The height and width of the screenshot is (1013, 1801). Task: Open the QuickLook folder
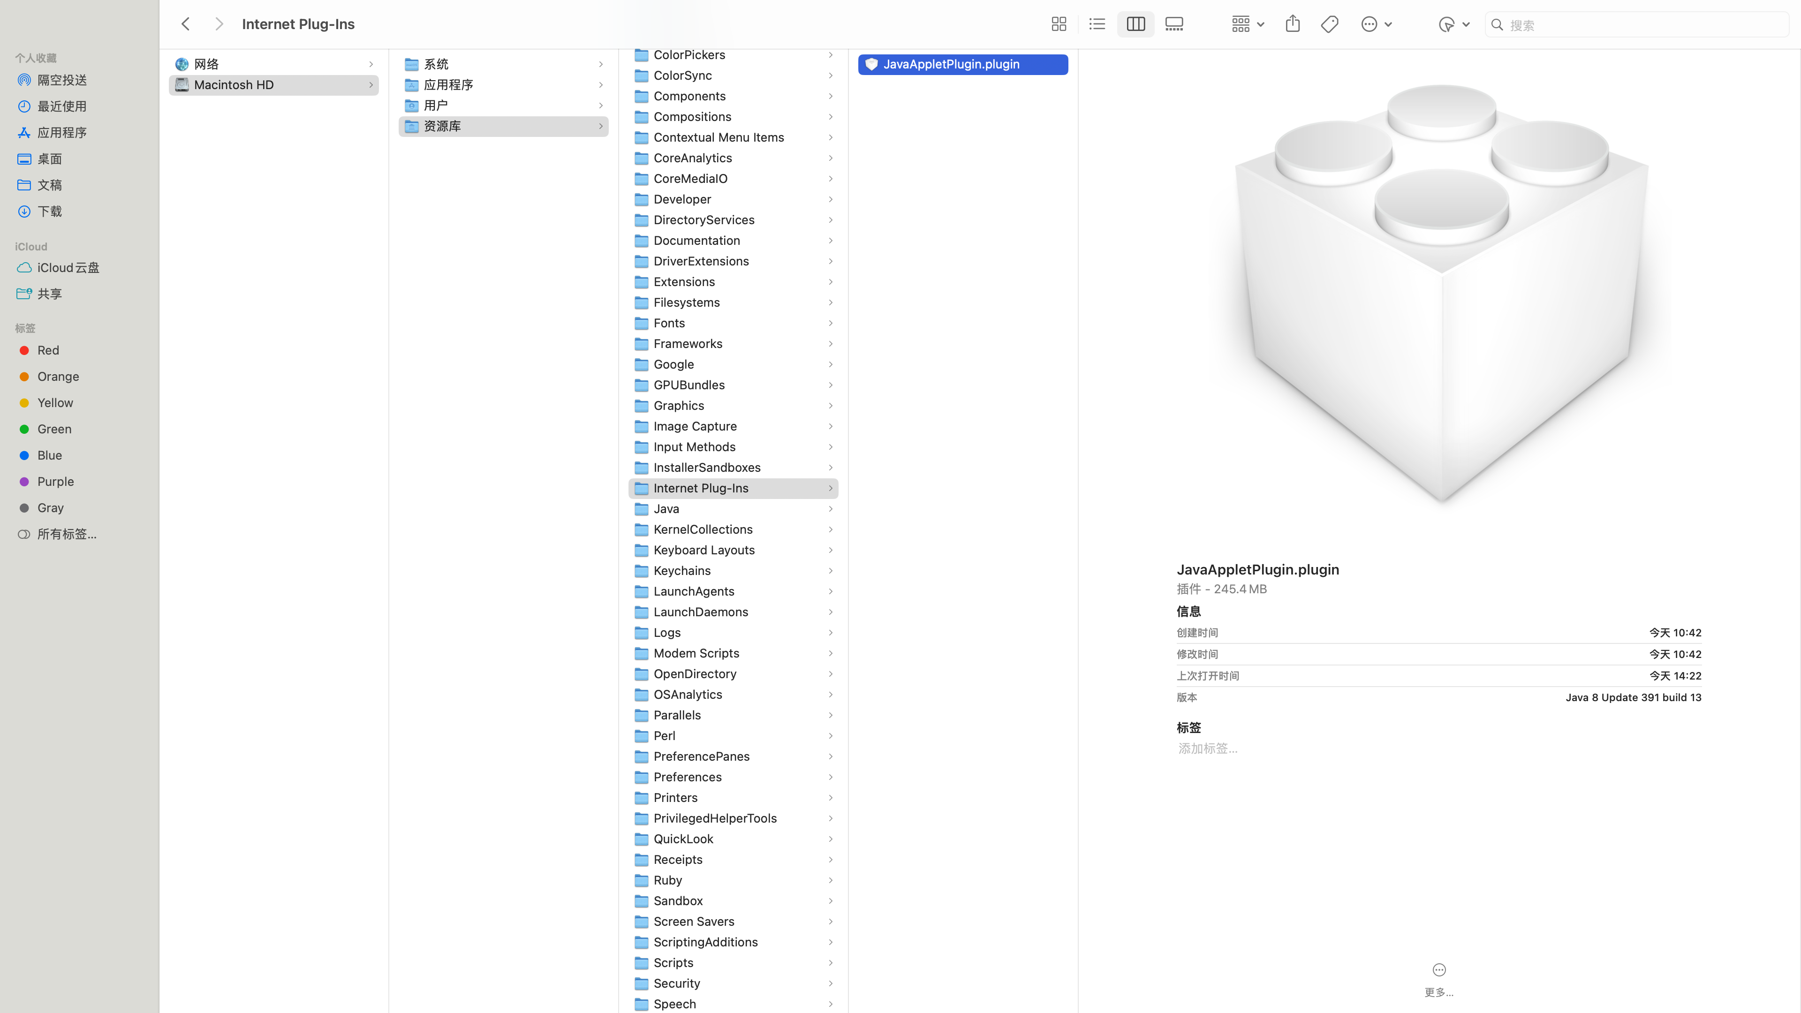[734, 839]
